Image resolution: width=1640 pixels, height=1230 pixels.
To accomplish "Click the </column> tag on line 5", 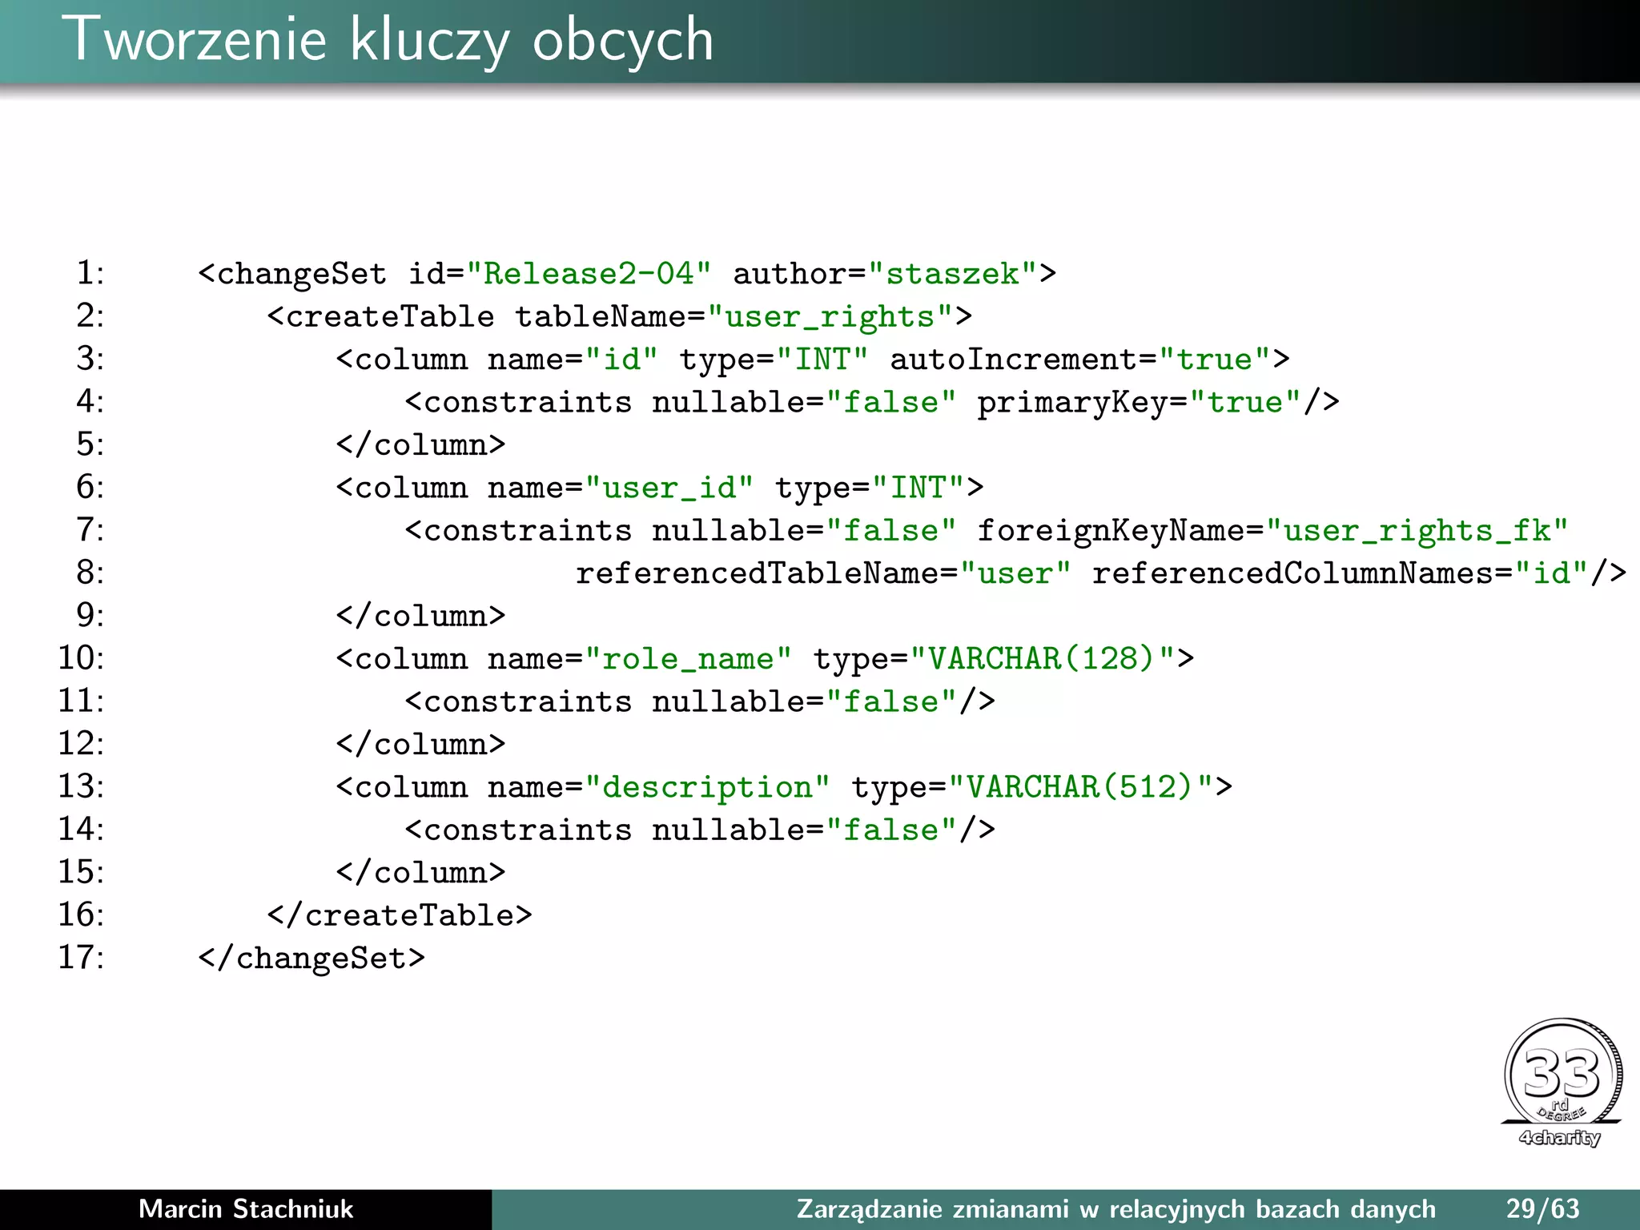I will [x=421, y=445].
